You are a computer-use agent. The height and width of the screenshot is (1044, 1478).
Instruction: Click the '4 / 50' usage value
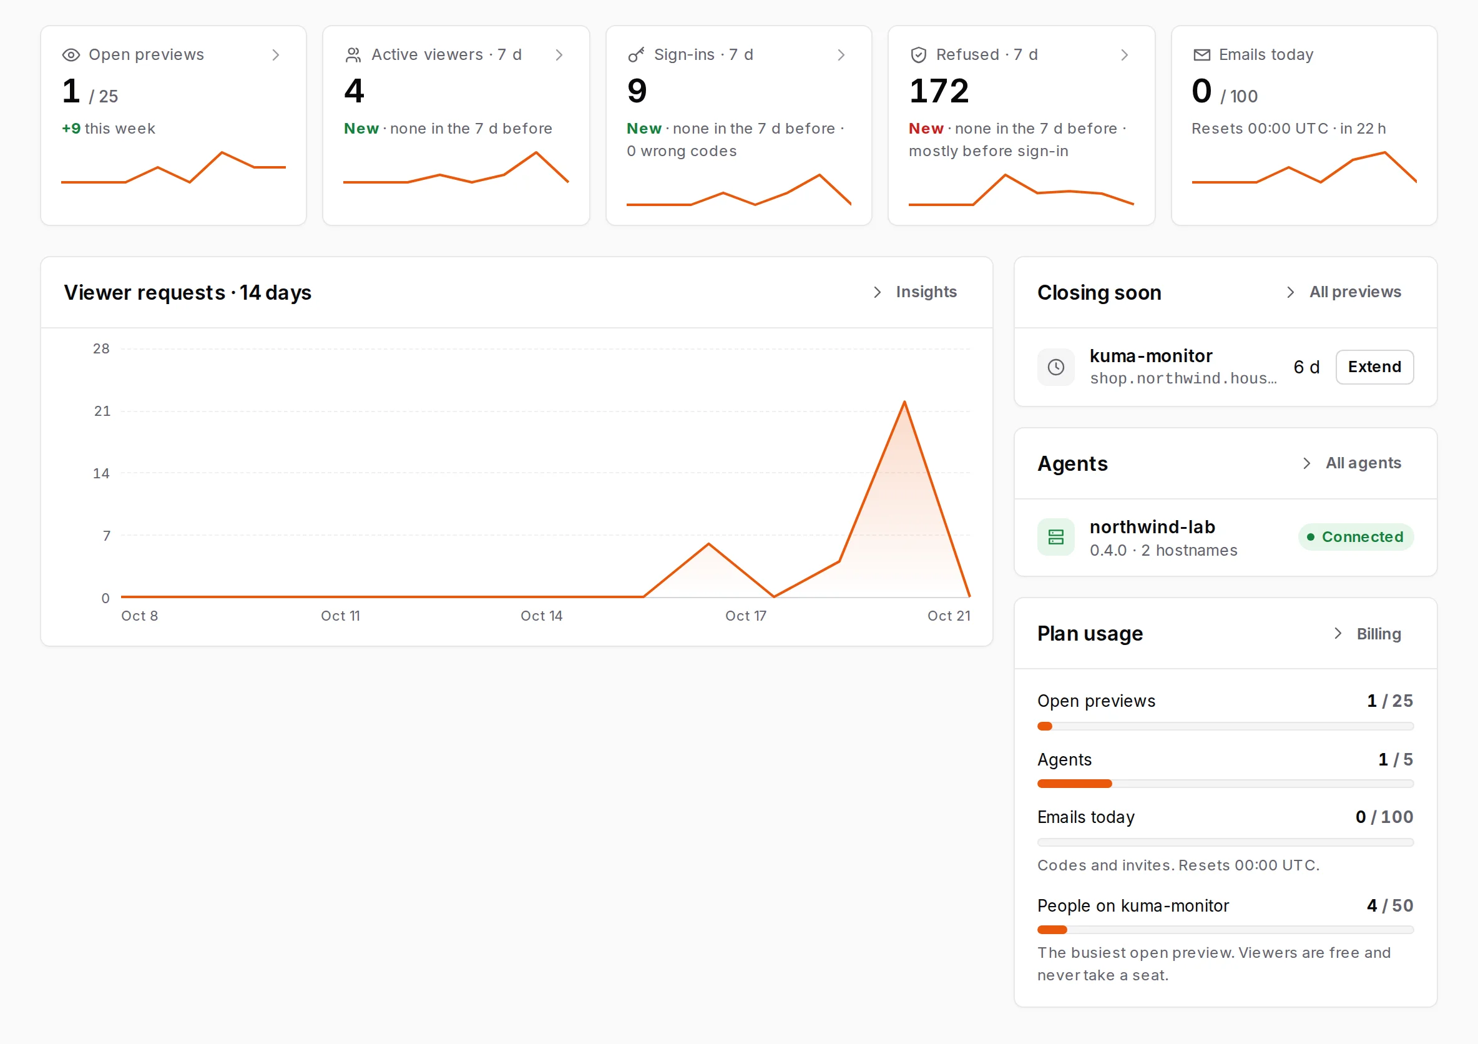(1390, 905)
